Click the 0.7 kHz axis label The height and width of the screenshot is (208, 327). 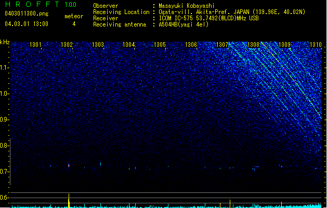4,172
